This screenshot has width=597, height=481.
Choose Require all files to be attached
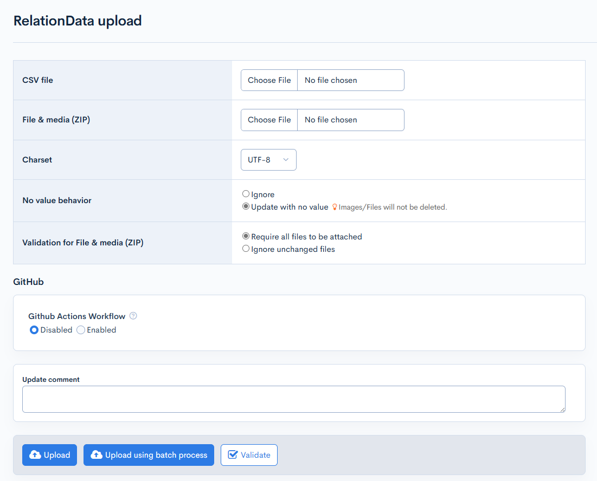tap(246, 236)
